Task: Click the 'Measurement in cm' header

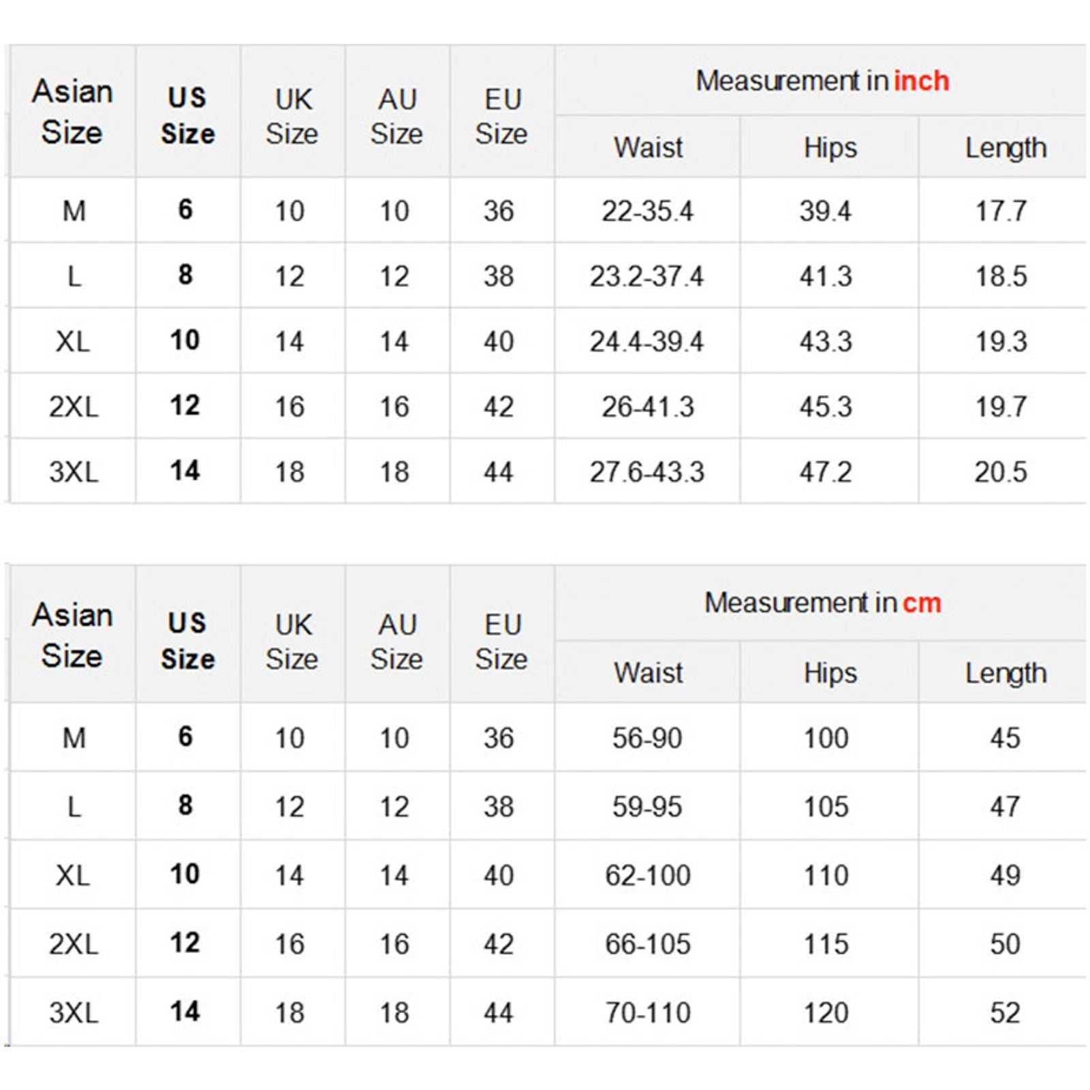Action: click(822, 603)
